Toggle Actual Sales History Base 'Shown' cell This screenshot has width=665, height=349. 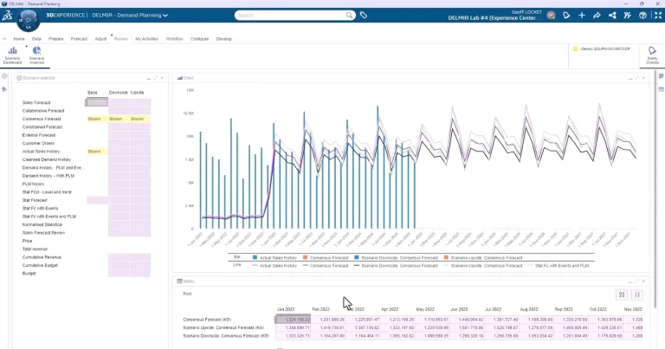pyautogui.click(x=95, y=152)
